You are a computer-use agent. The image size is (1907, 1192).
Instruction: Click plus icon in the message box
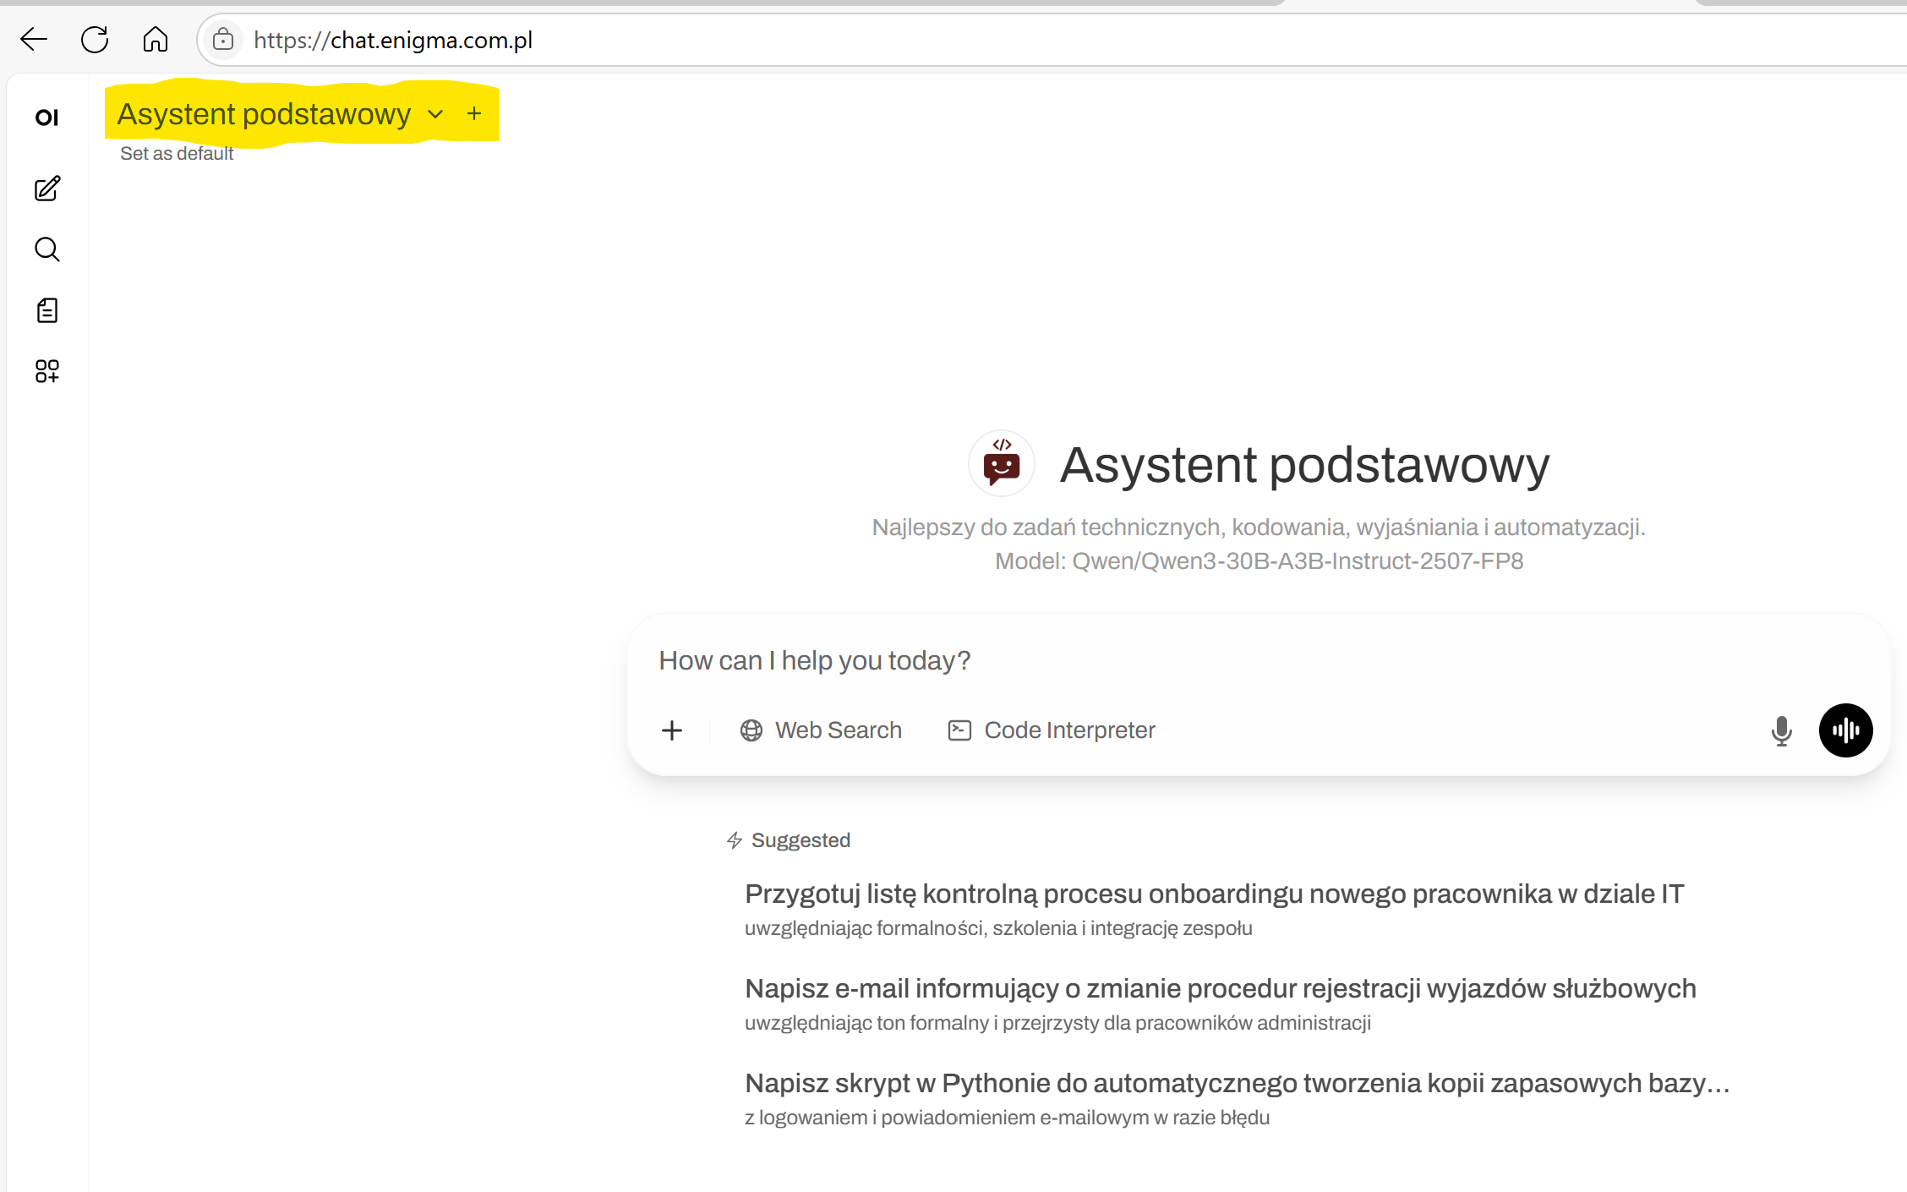(x=672, y=730)
